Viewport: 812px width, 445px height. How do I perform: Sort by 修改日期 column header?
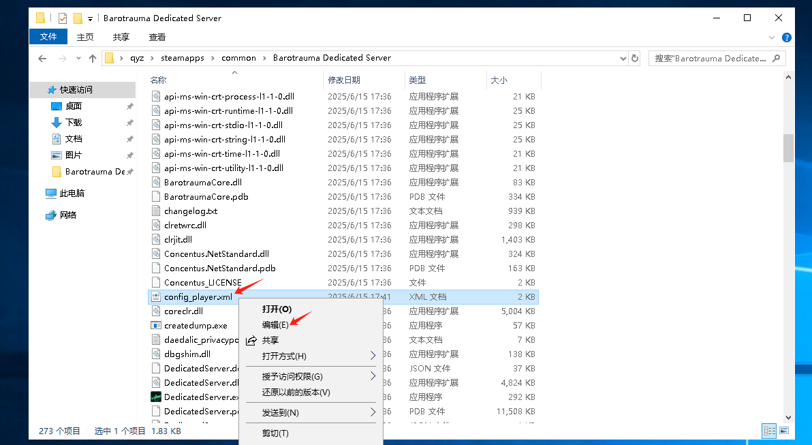[344, 80]
